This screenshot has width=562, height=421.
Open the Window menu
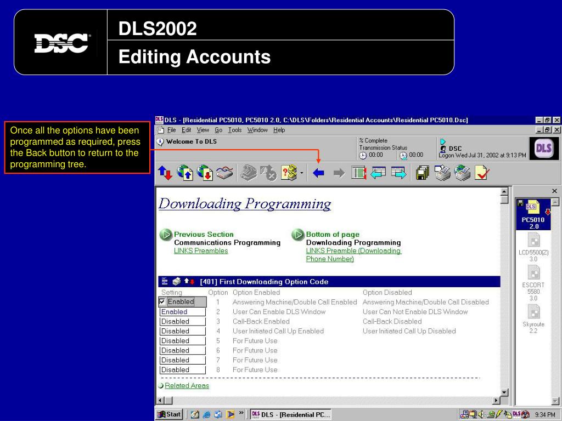(257, 130)
